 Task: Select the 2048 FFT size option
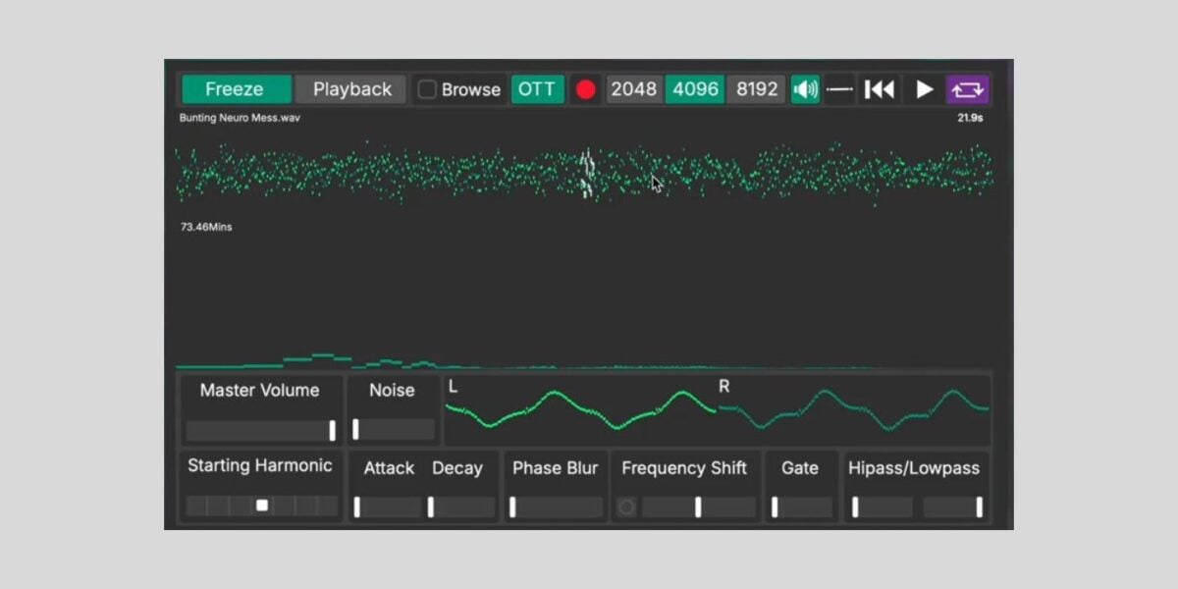click(633, 88)
